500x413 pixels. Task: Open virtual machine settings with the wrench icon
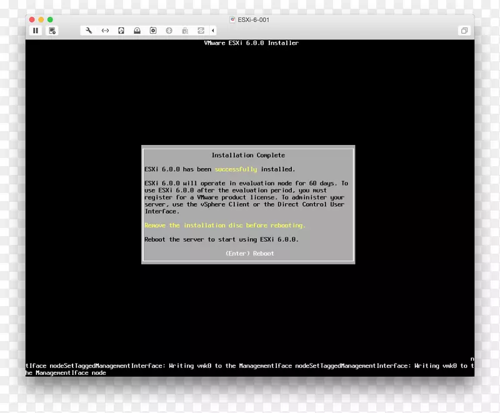89,30
